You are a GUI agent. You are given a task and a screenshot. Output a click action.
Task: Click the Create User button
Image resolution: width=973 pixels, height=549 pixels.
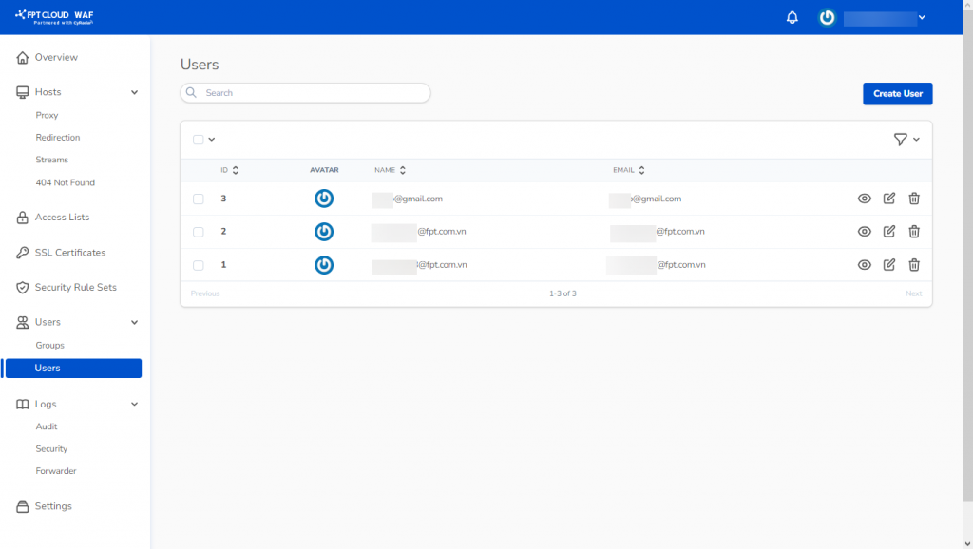click(897, 93)
